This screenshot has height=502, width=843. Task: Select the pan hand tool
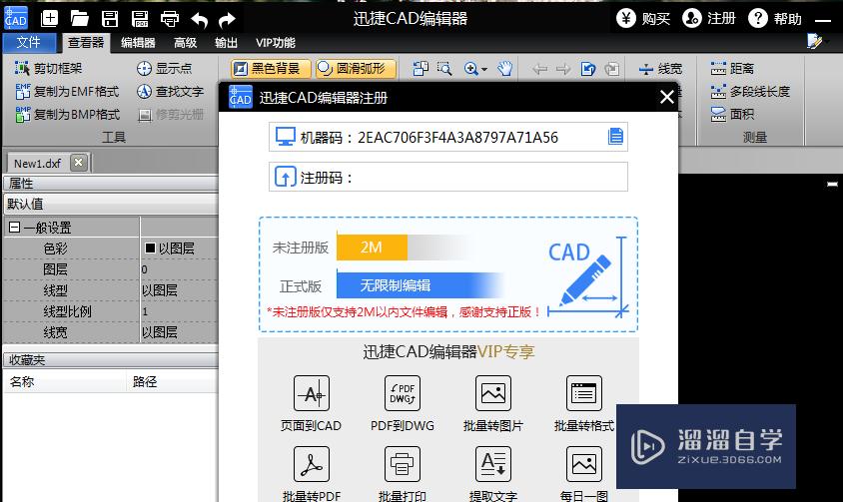tap(504, 68)
